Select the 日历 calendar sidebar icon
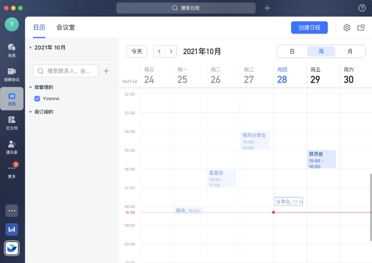372x263 pixels. [x=12, y=99]
